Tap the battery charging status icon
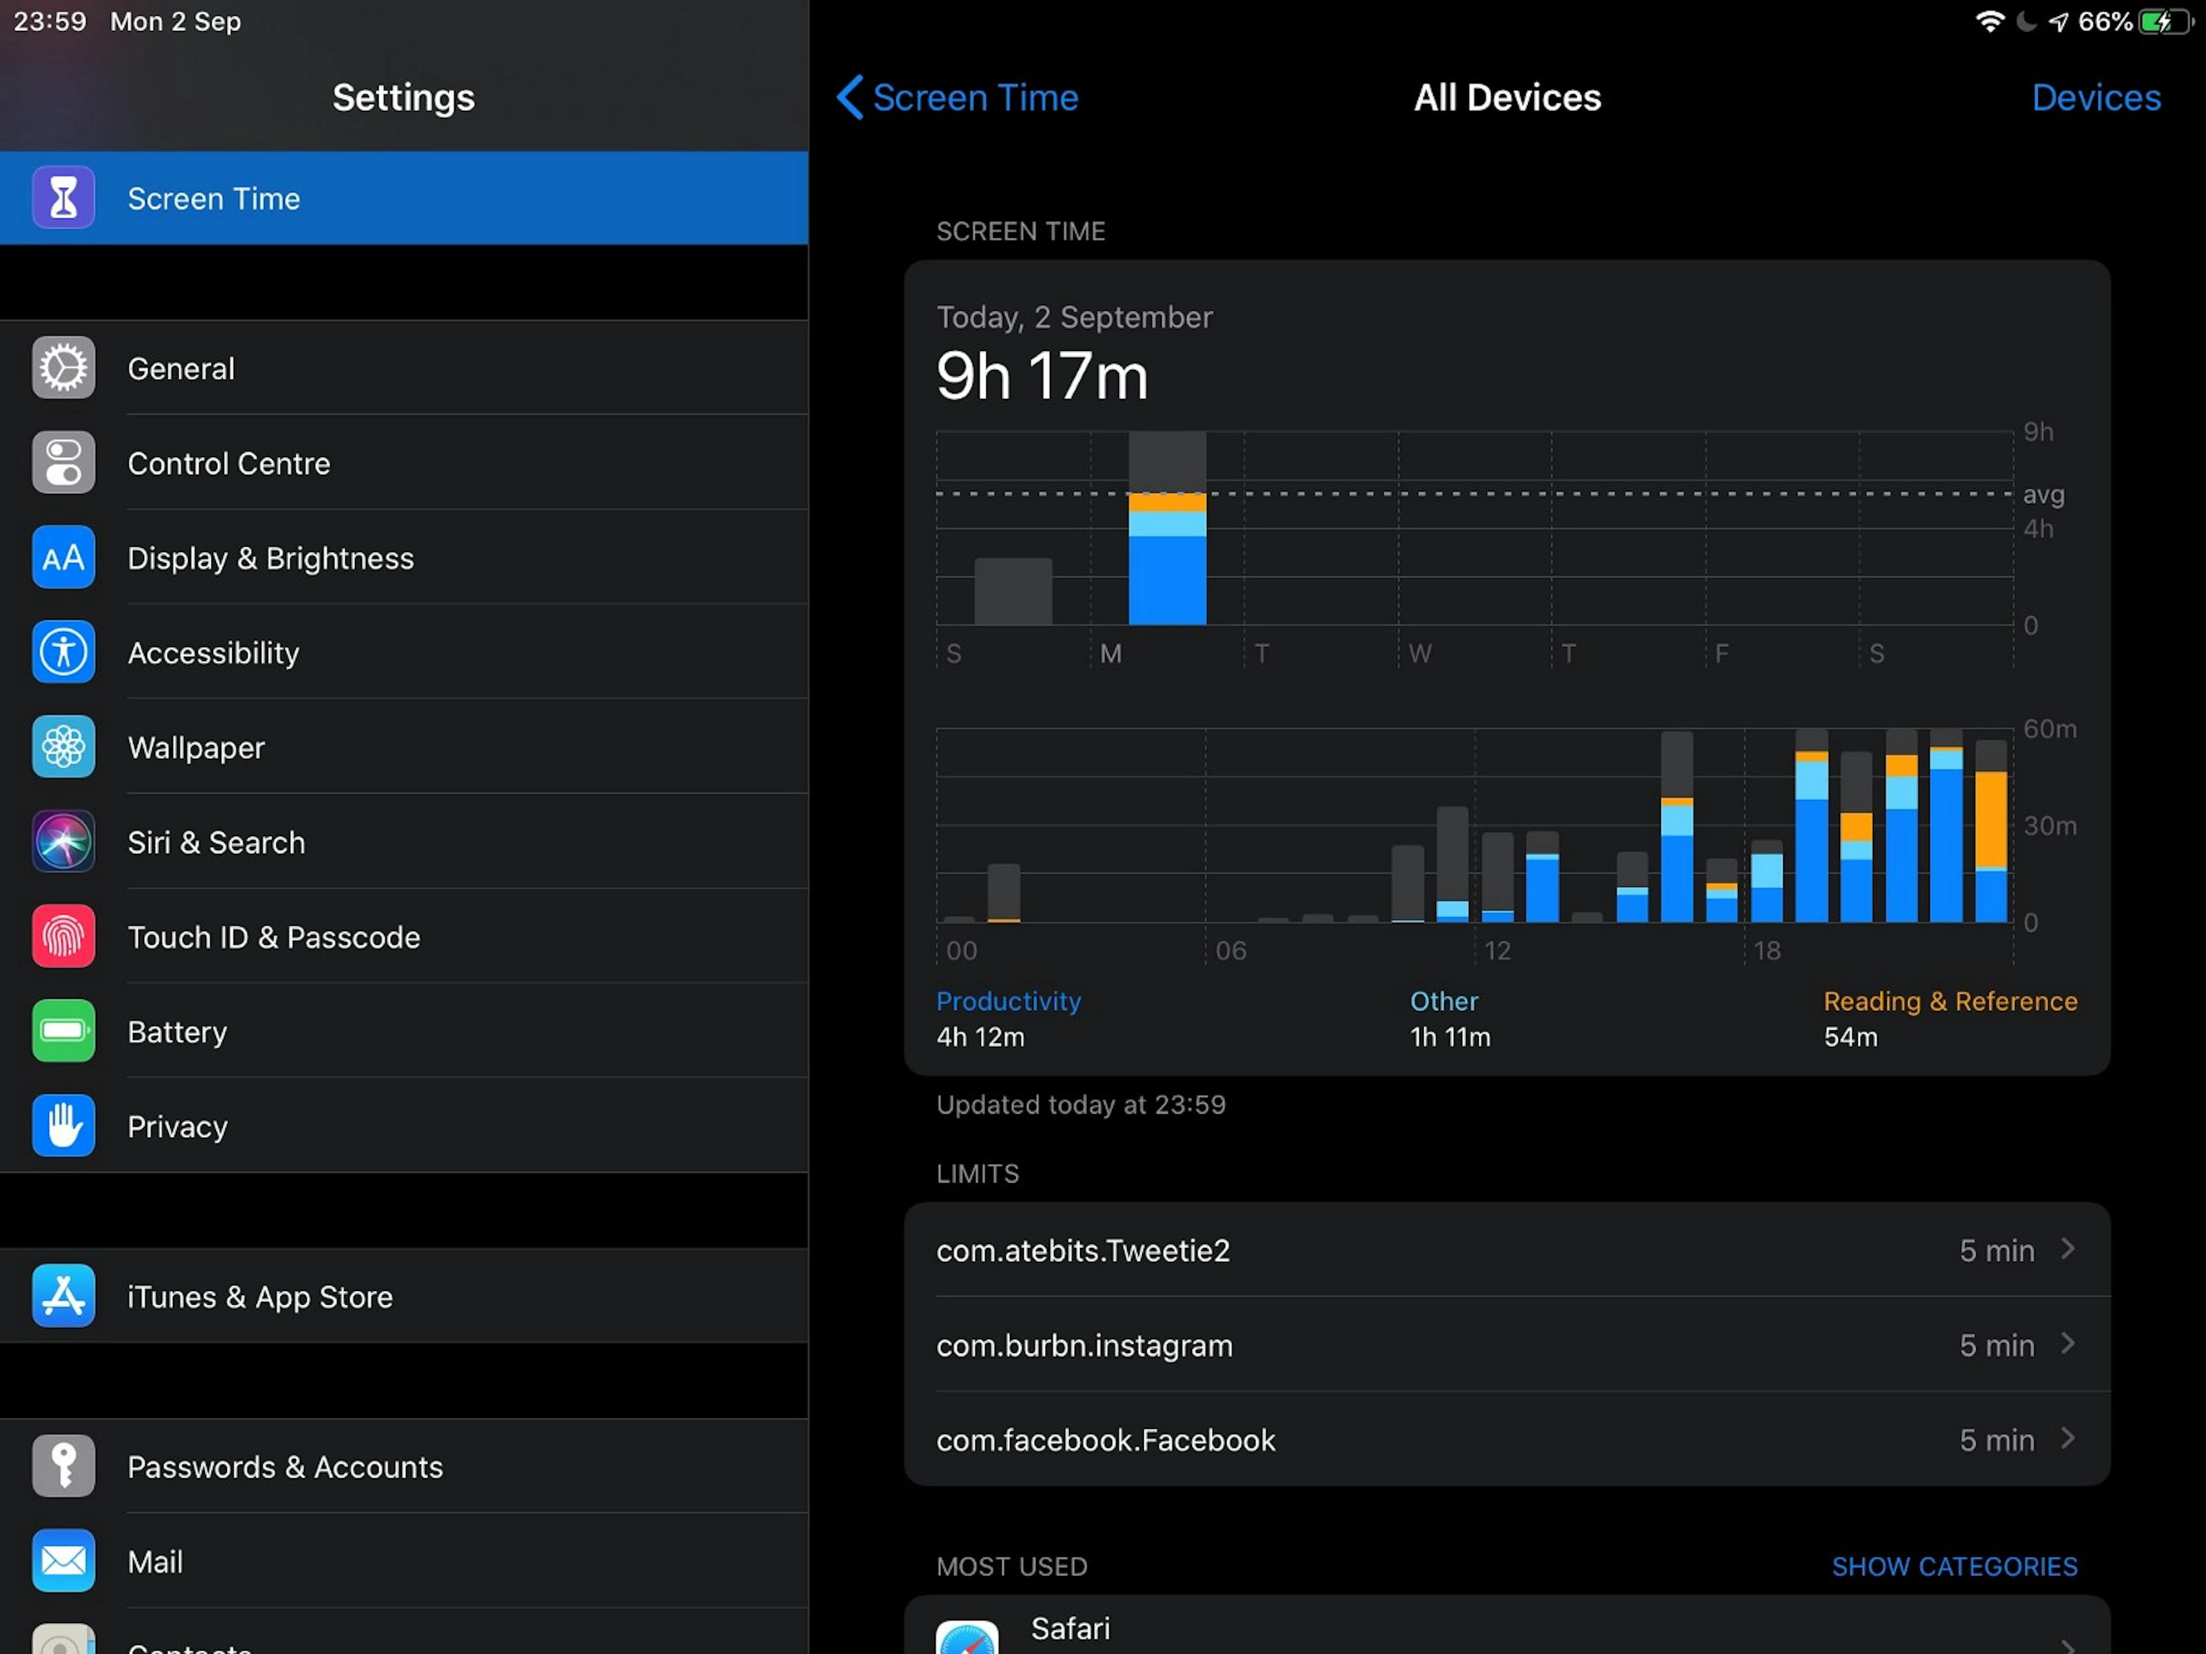Viewport: 2206px width, 1654px height. (2165, 21)
